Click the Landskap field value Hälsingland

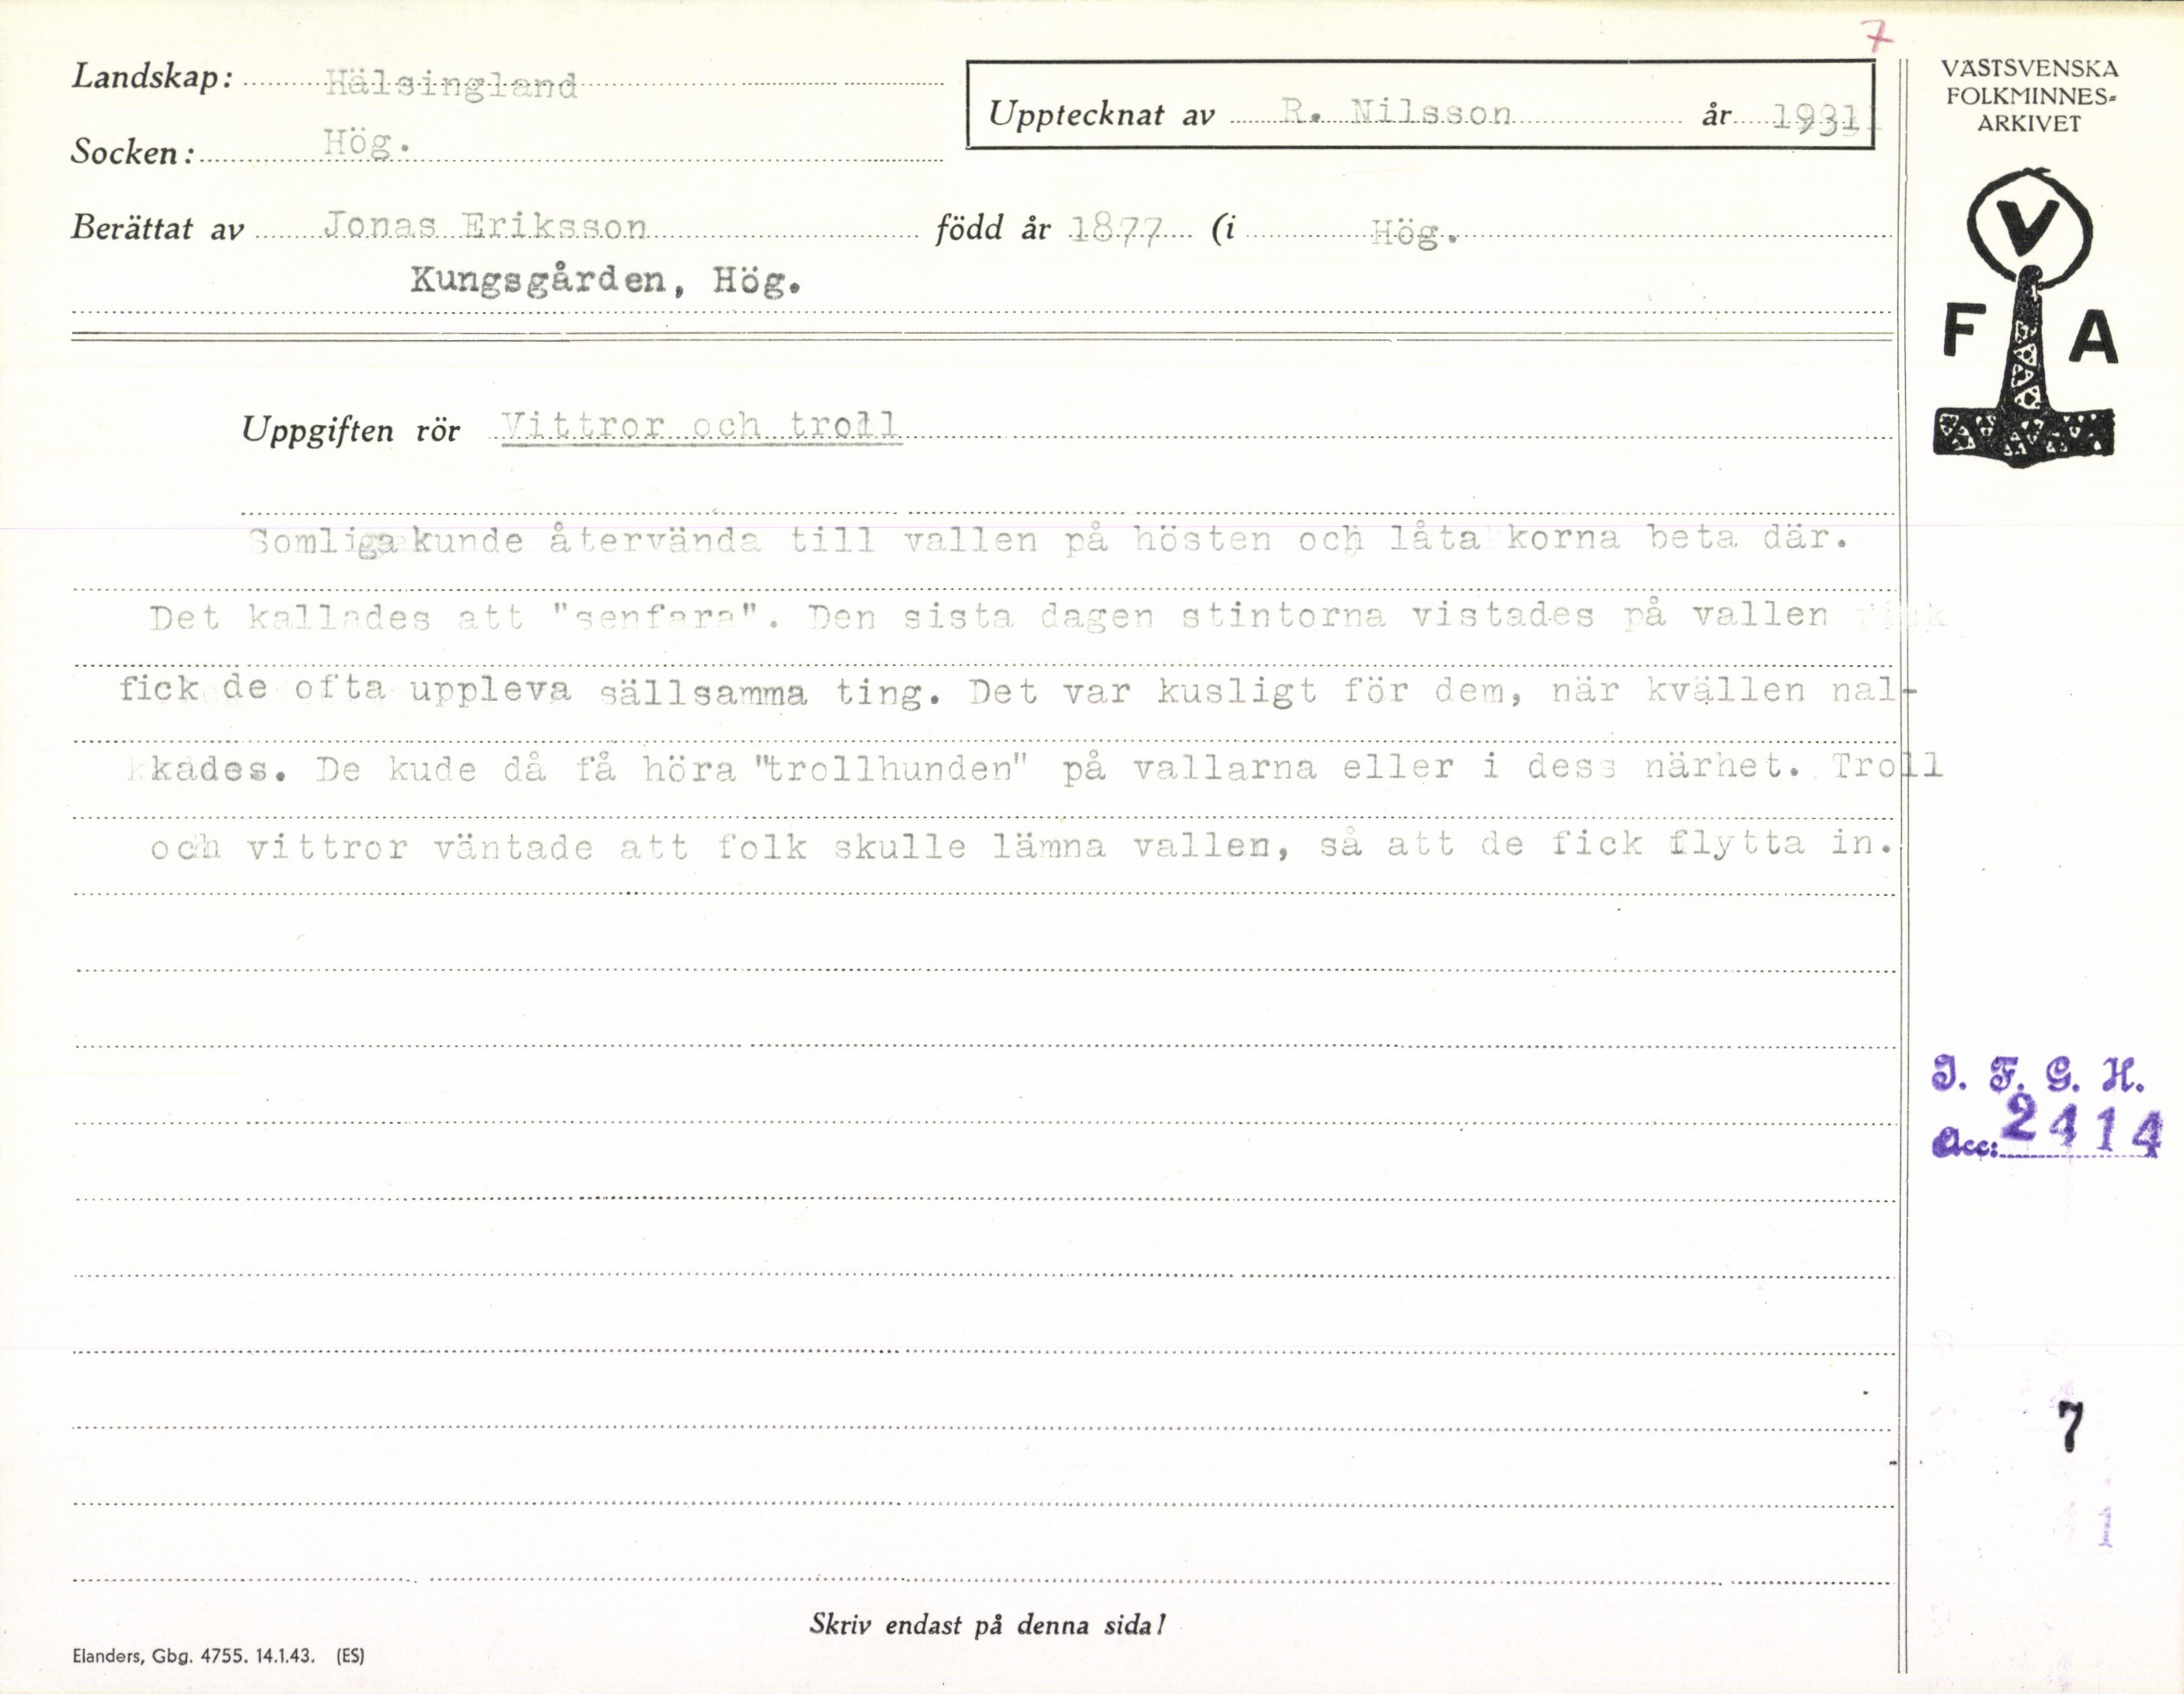pyautogui.click(x=451, y=85)
